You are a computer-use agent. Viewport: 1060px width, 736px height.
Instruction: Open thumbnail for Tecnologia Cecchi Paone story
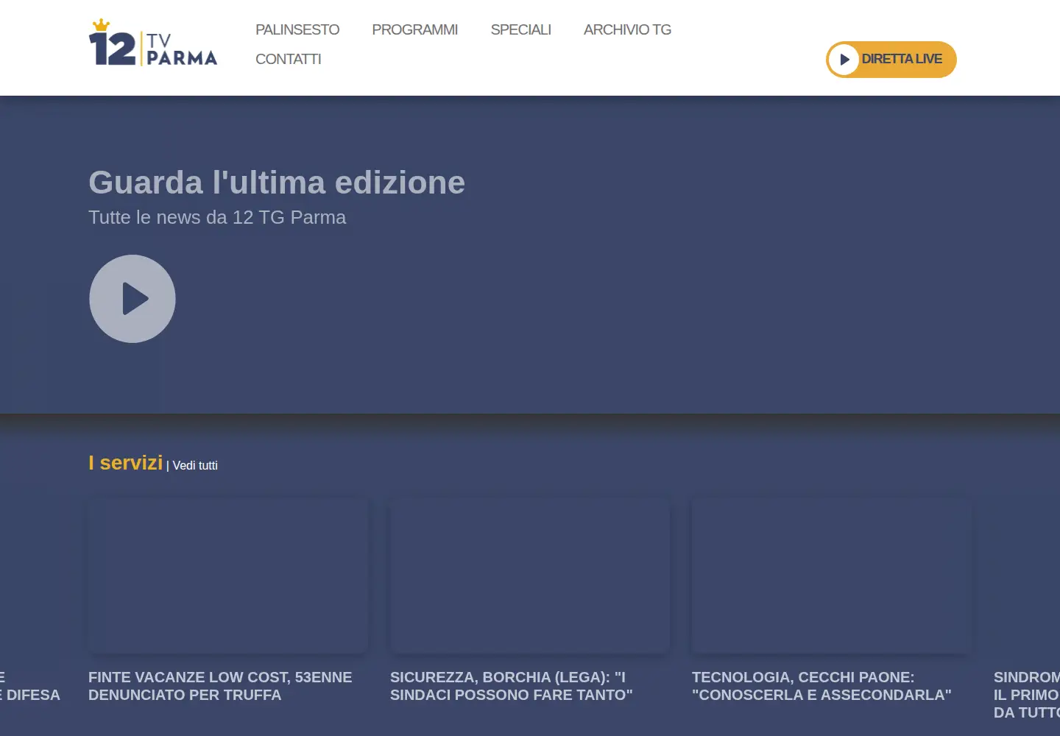click(x=832, y=576)
